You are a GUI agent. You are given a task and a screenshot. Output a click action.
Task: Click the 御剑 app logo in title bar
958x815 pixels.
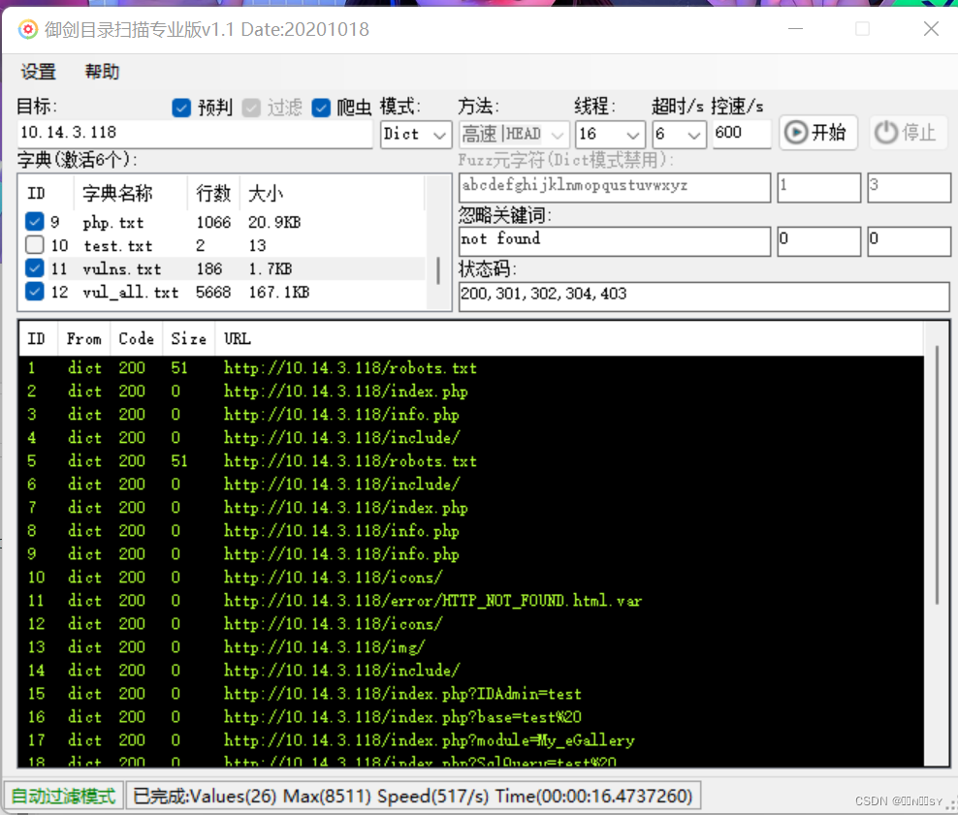click(27, 29)
